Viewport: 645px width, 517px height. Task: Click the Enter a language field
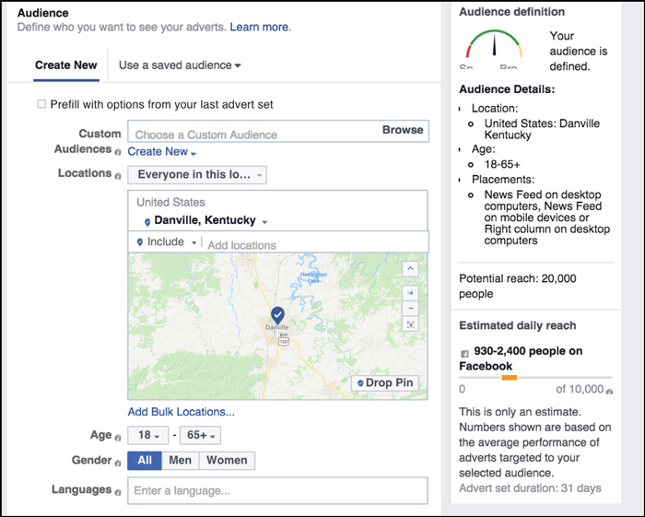pyautogui.click(x=277, y=490)
